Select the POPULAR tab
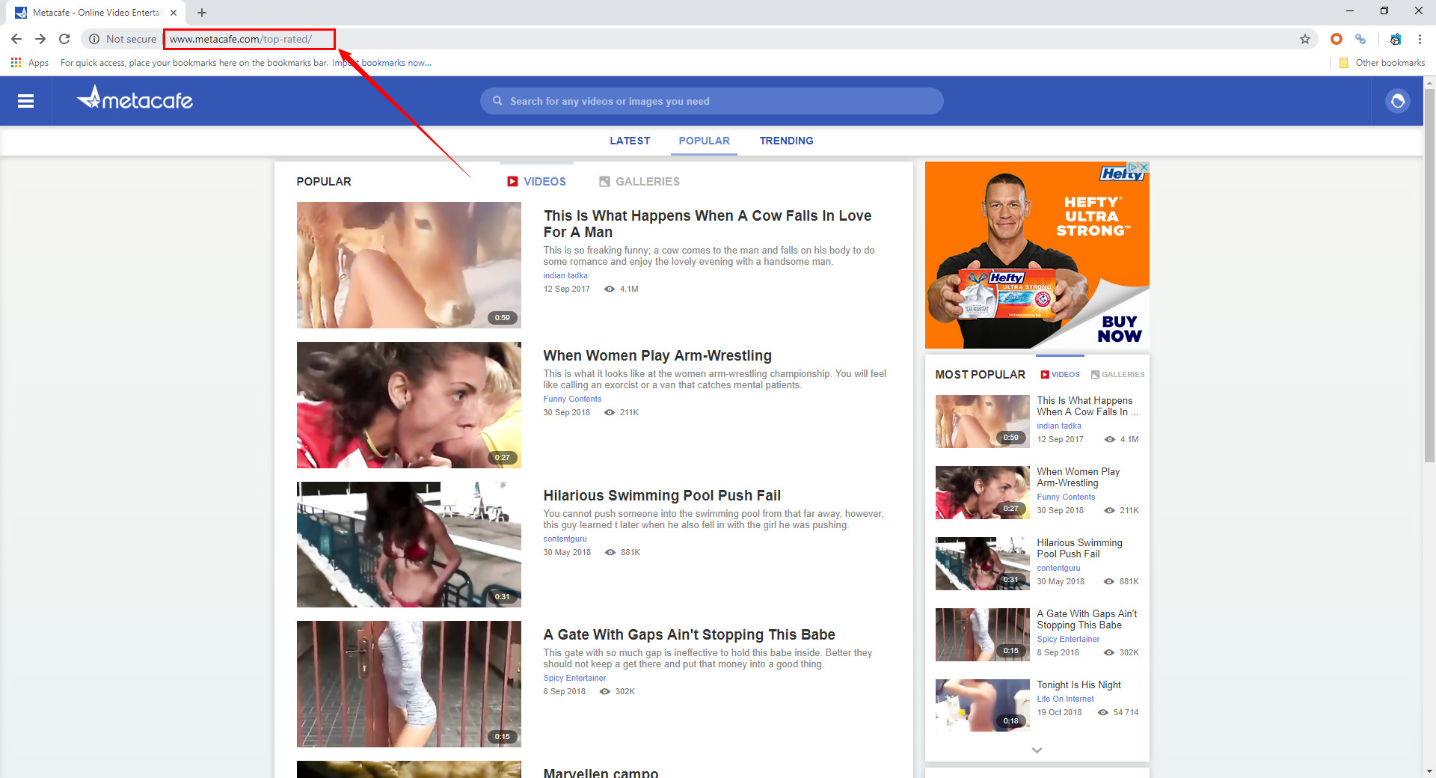1436x778 pixels. [704, 141]
